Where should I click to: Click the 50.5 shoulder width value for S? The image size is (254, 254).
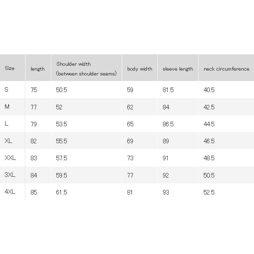tap(62, 90)
